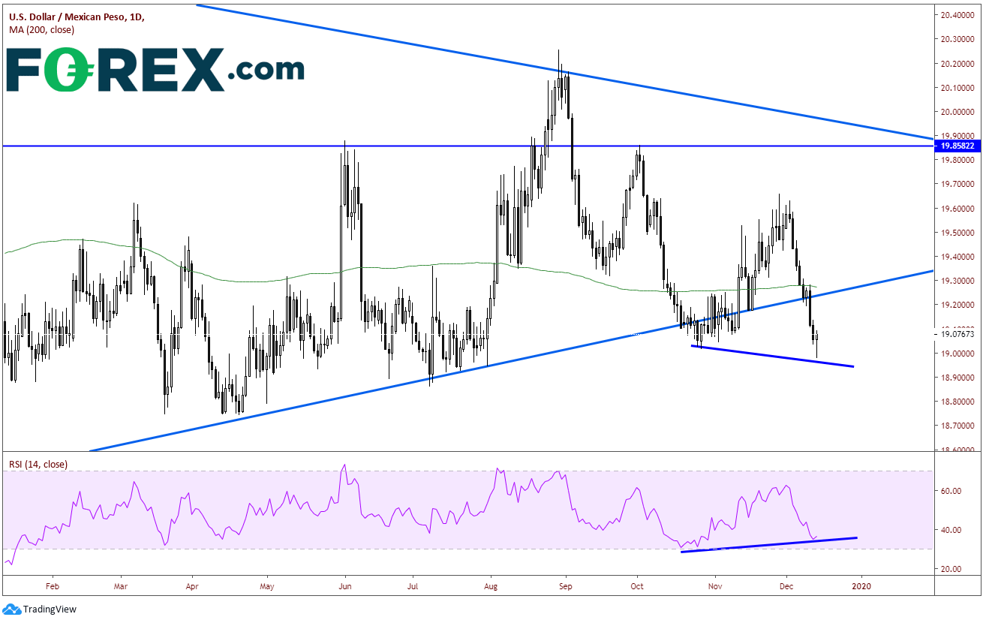Screen dimensions: 986x623
Task: Click the Feb label on time axis
Action: (53, 585)
